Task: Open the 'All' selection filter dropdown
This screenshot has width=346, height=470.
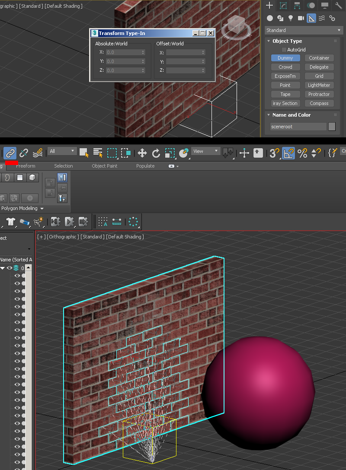Action: pyautogui.click(x=61, y=151)
